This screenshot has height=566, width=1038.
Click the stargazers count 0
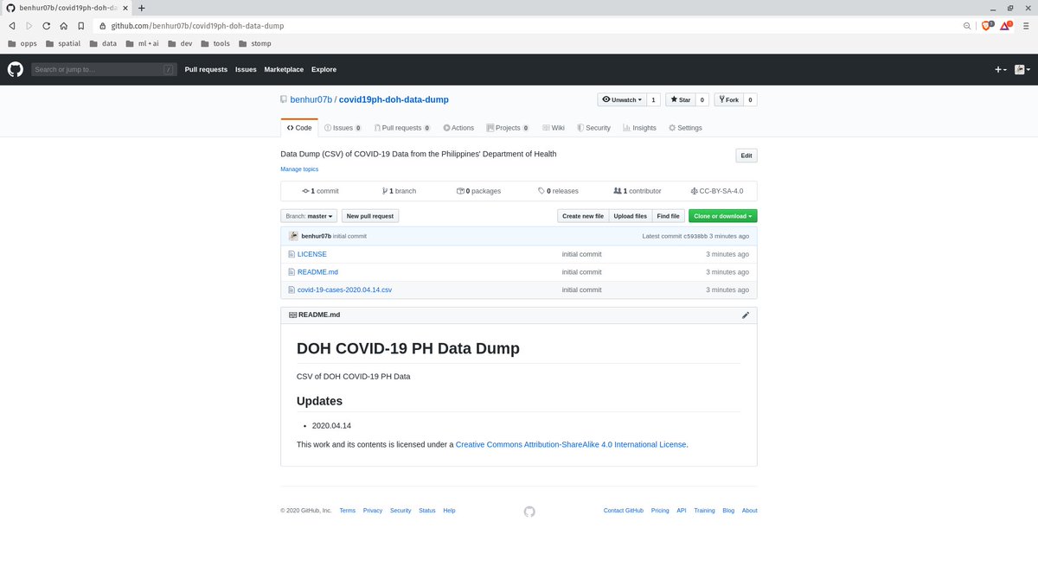coord(702,100)
